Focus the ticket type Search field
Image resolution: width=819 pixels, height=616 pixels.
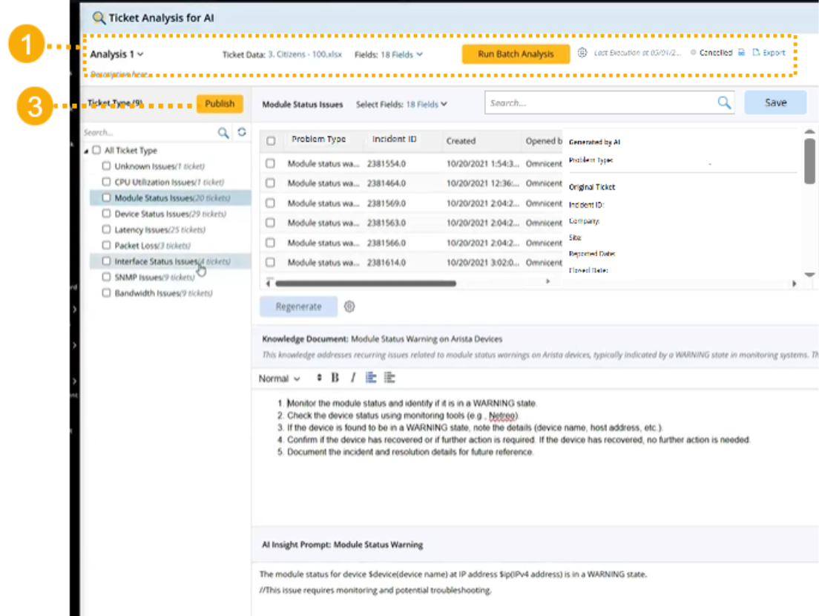(149, 133)
